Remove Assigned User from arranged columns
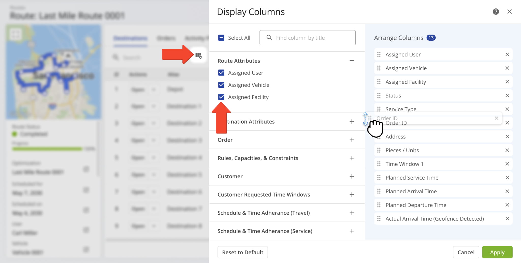Image resolution: width=521 pixels, height=263 pixels. 507,54
